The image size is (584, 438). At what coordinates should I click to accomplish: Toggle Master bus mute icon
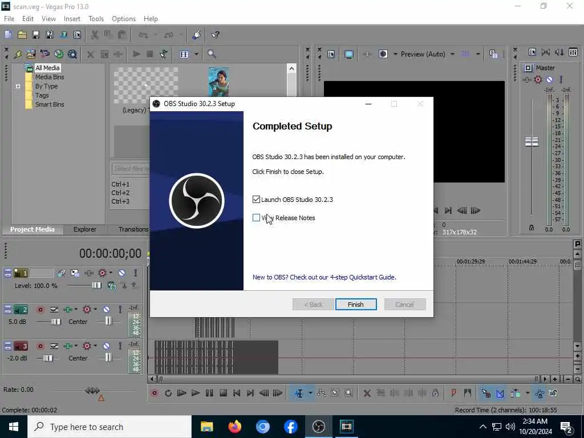click(549, 79)
